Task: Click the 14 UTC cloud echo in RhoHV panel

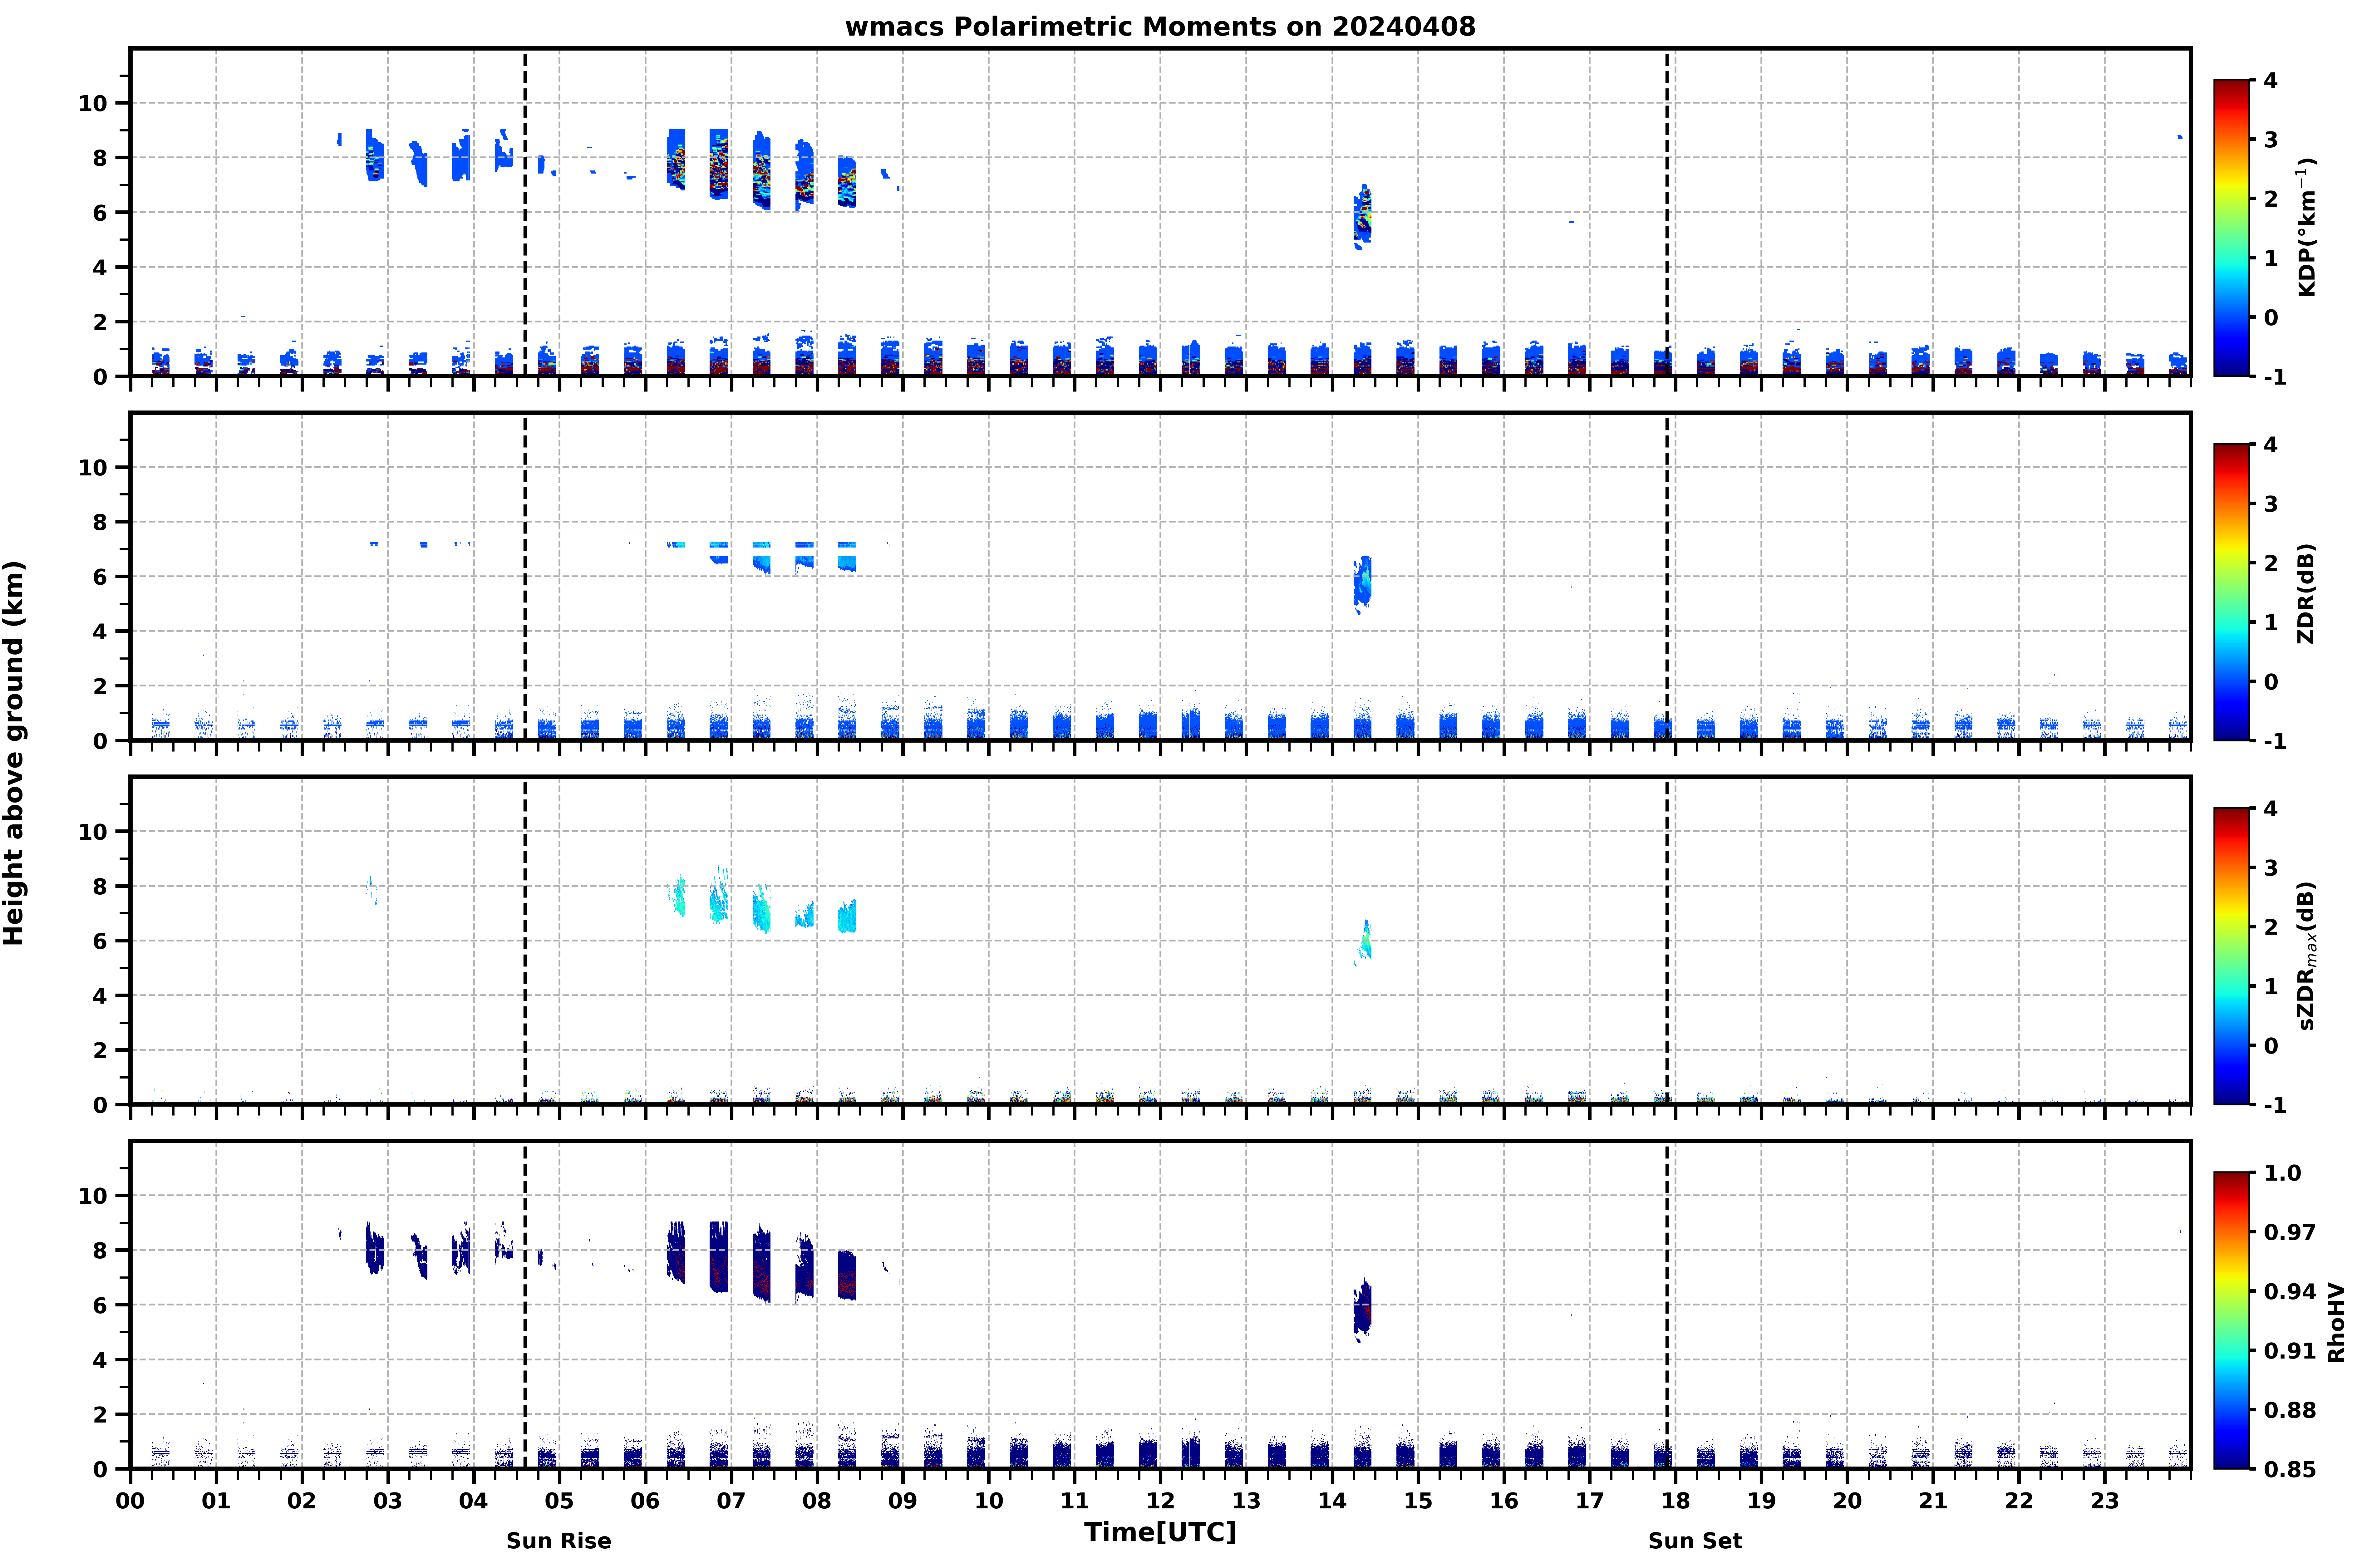Action: click(x=1362, y=1310)
